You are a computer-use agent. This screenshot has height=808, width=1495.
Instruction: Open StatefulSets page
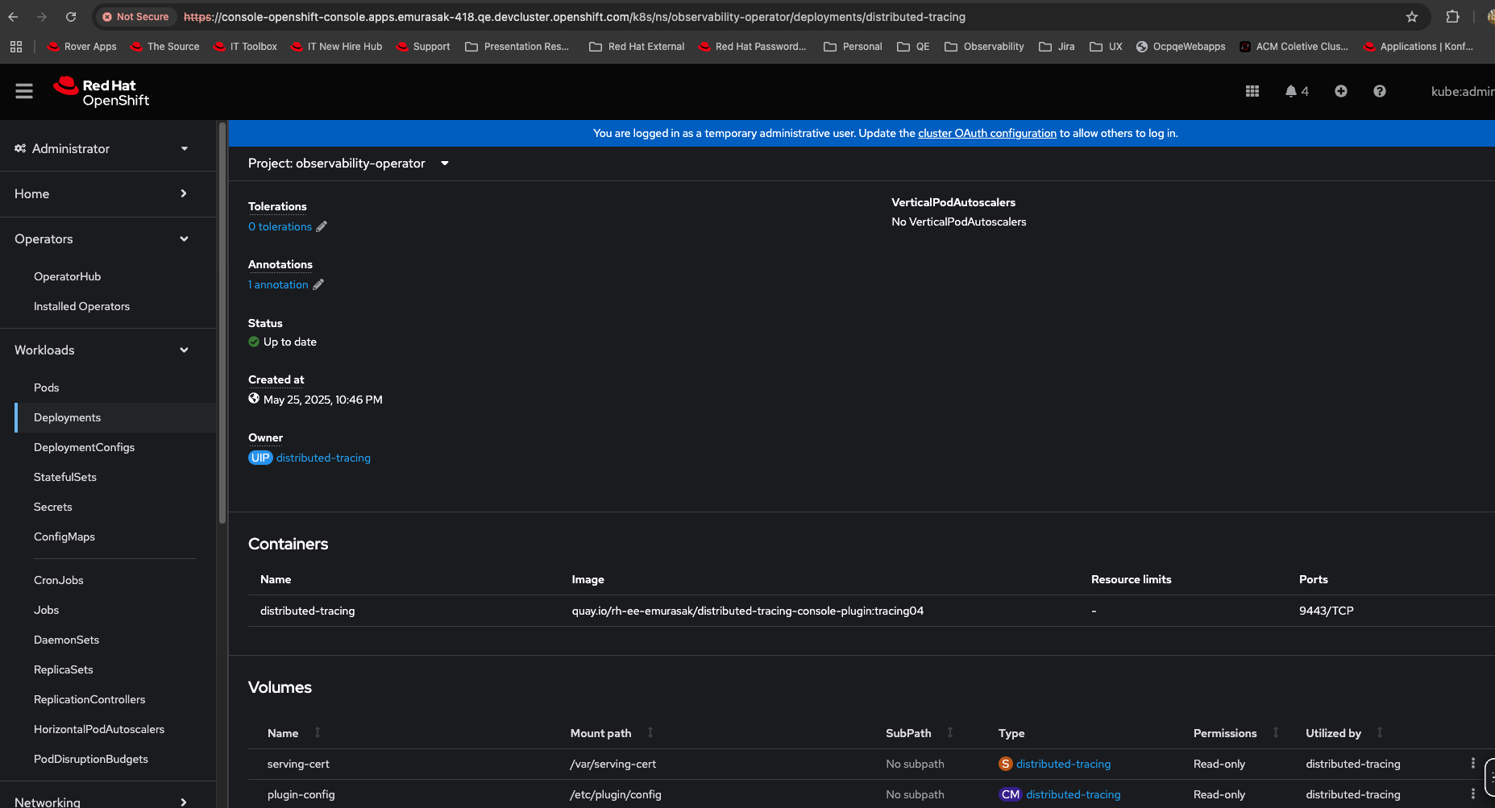point(65,478)
